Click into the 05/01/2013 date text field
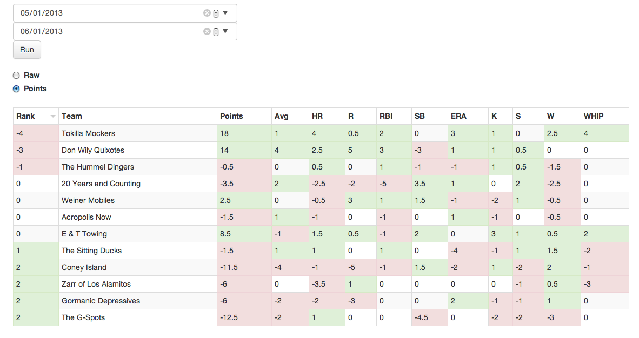This screenshot has width=639, height=338. pos(108,13)
